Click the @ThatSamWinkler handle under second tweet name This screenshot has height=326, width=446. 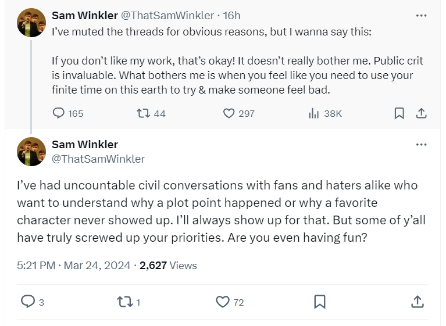pyautogui.click(x=98, y=159)
